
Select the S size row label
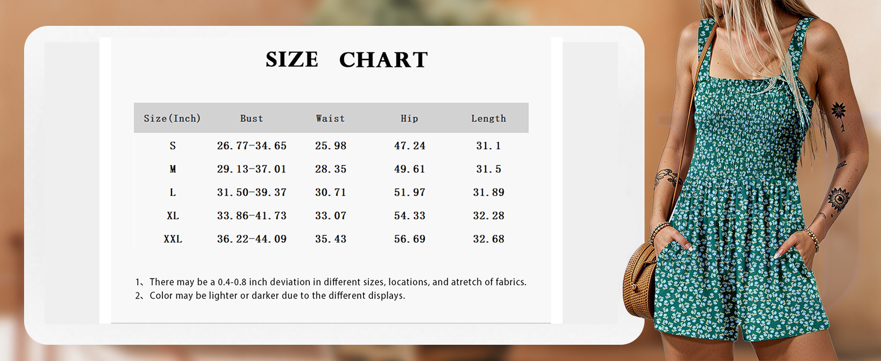click(x=173, y=146)
